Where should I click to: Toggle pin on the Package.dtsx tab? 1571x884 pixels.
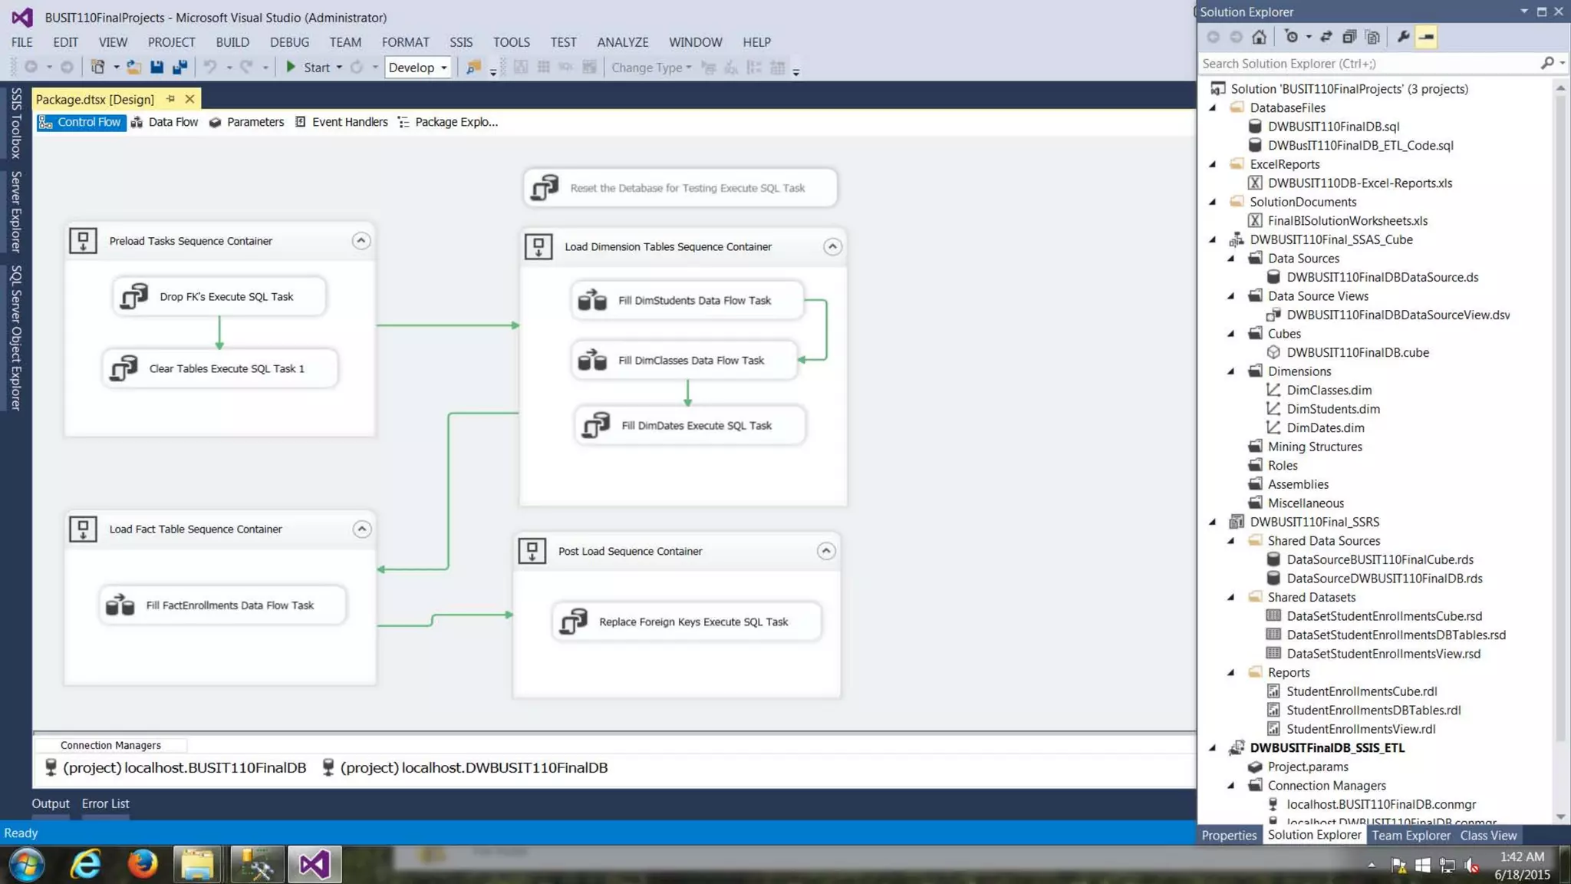click(170, 99)
